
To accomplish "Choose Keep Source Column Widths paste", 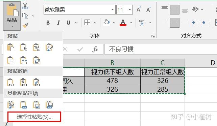I will [23, 60].
